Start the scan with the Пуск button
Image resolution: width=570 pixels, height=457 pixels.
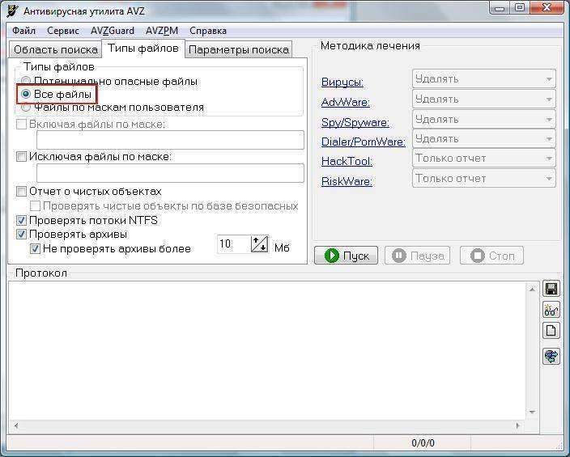(347, 256)
